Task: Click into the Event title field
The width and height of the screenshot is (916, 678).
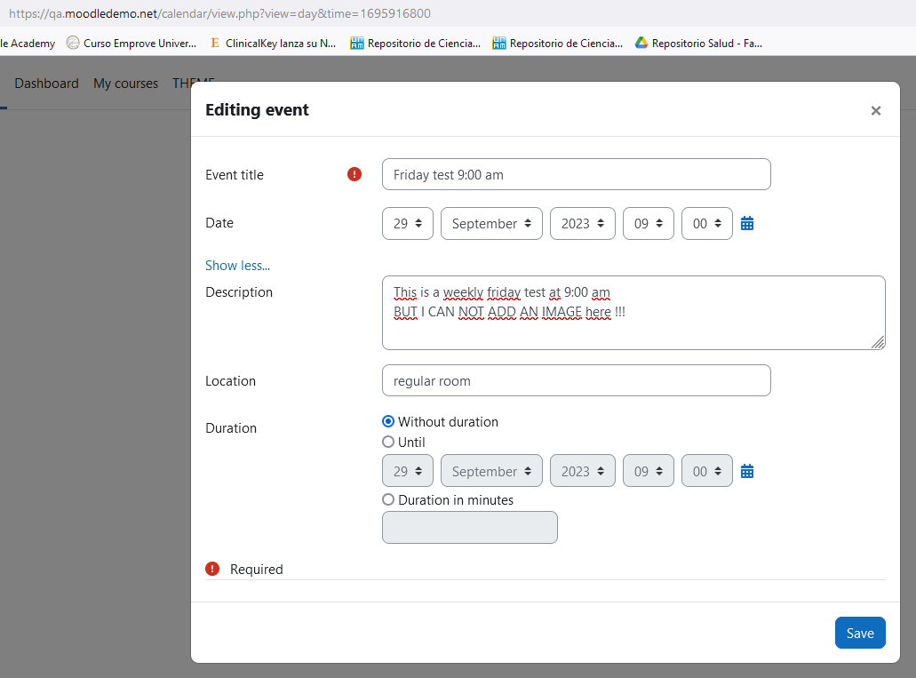Action: coord(576,174)
